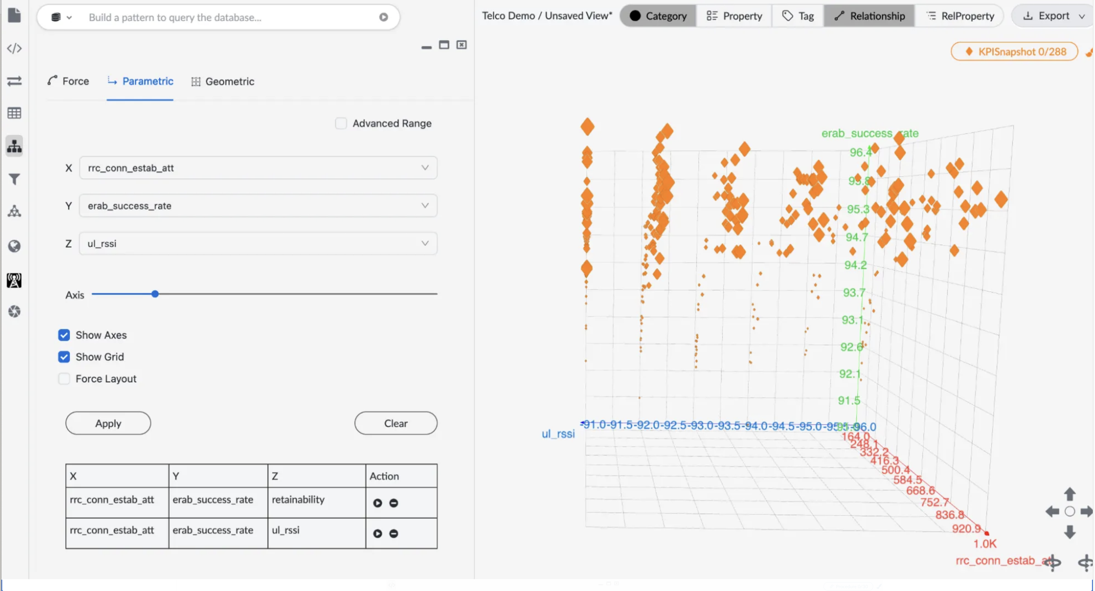
Task: Open the table view icon in sidebar
Action: pos(14,113)
